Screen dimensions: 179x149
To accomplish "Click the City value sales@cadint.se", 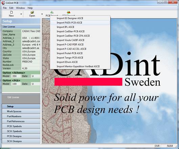I will coord(31,48).
